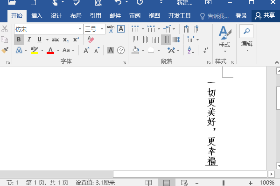Open Font dialog launcher
This screenshot has height=186, width=280.
coord(124,62)
